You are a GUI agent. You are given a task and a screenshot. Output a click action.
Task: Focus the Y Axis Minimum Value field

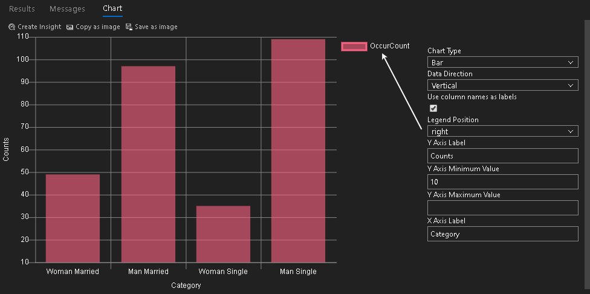[502, 181]
